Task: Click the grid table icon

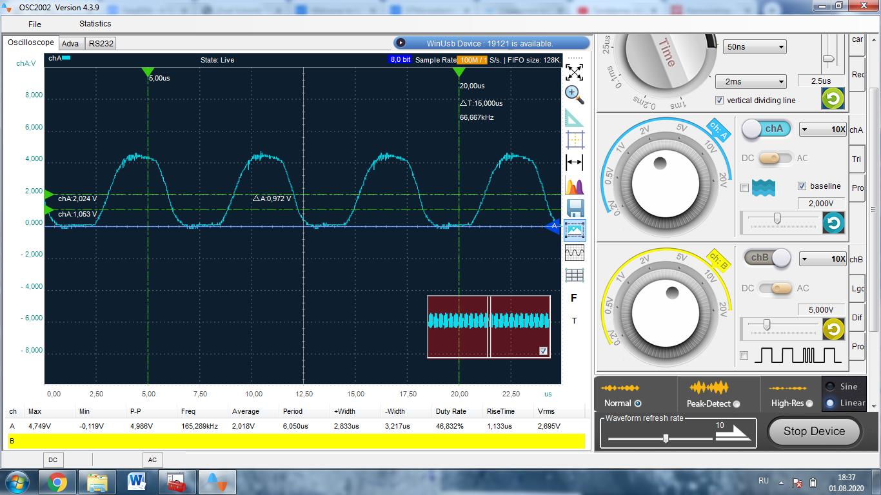Action: 574,276
